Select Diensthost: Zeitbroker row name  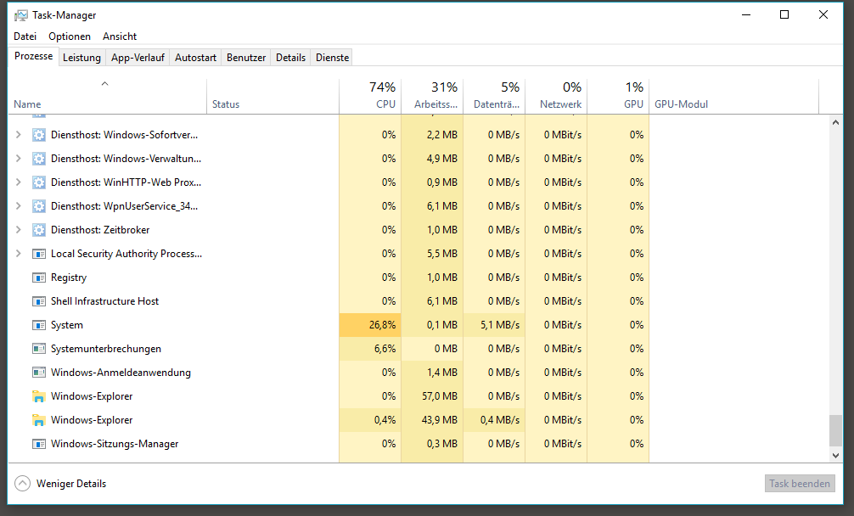pyautogui.click(x=100, y=230)
